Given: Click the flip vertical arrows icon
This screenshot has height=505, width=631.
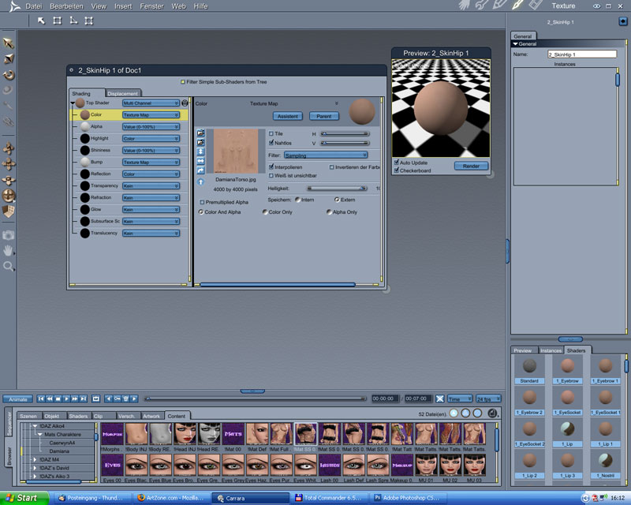Looking at the screenshot, I should coord(200,151).
